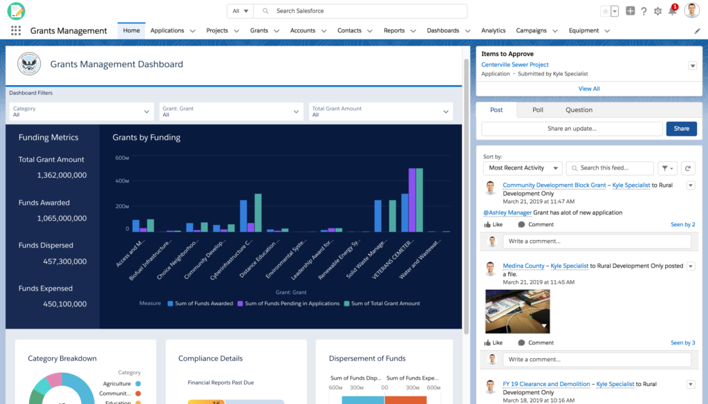Image resolution: width=708 pixels, height=404 pixels.
Task: Click the Agriculture category legend dot
Action: pyautogui.click(x=138, y=384)
